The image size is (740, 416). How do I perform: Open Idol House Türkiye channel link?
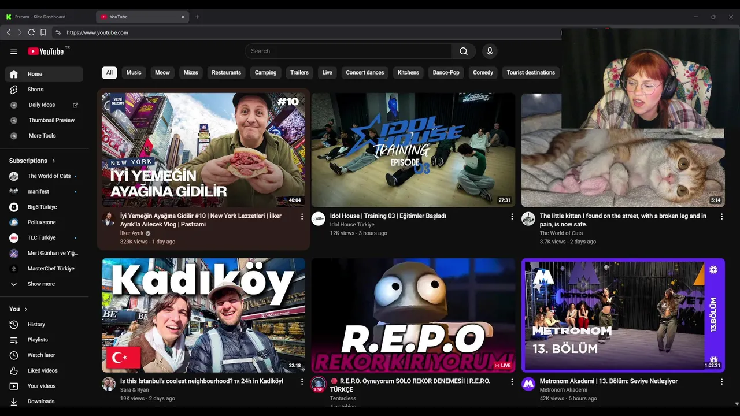[x=352, y=225]
